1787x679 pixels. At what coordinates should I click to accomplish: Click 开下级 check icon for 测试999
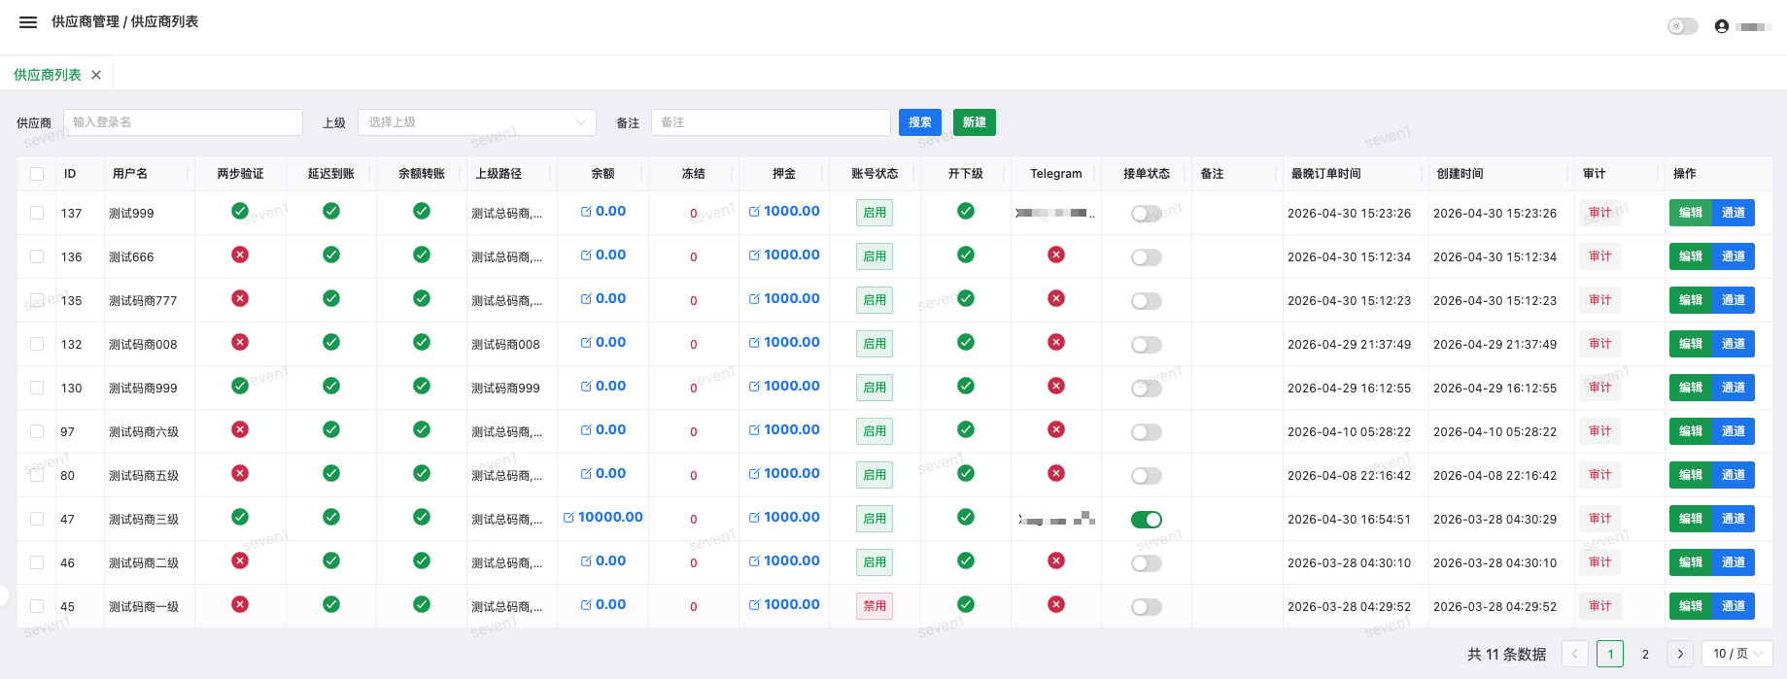pyautogui.click(x=966, y=211)
